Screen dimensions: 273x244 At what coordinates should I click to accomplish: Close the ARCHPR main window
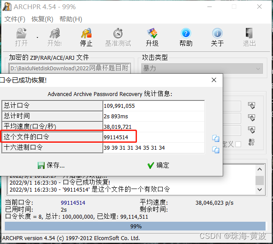pyautogui.click(x=259, y=7)
